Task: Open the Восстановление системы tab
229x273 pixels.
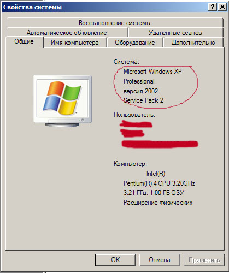Action: click(x=115, y=23)
